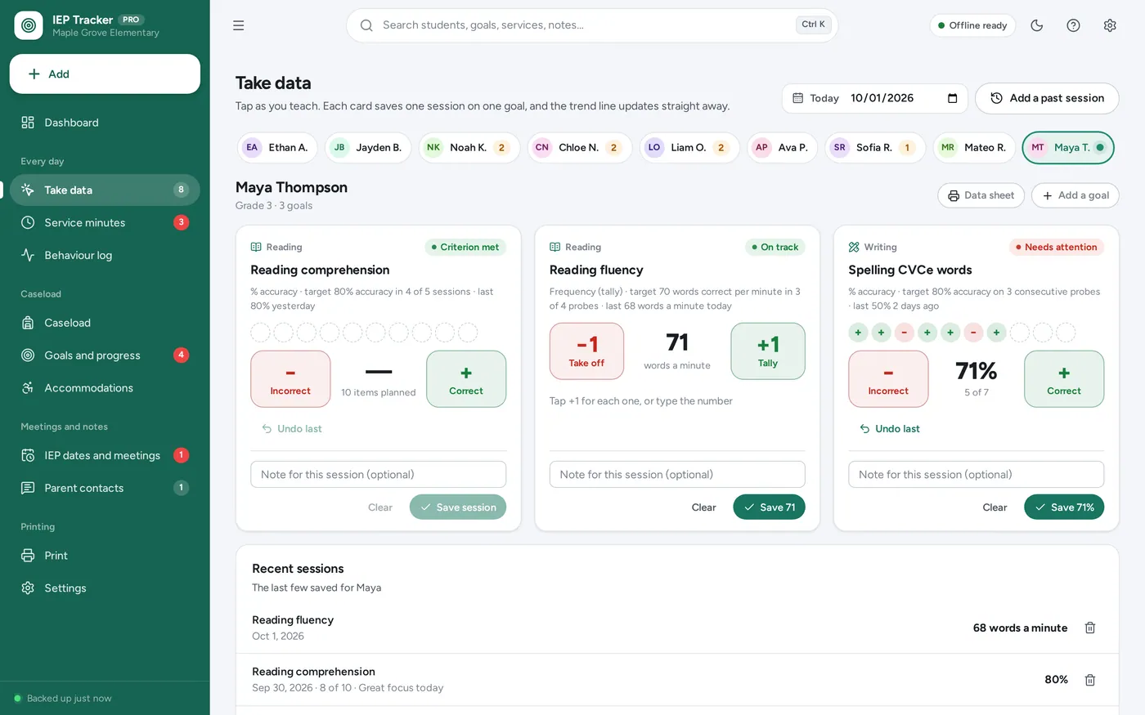
Task: Click the Offline ready status indicator
Action: point(972,25)
